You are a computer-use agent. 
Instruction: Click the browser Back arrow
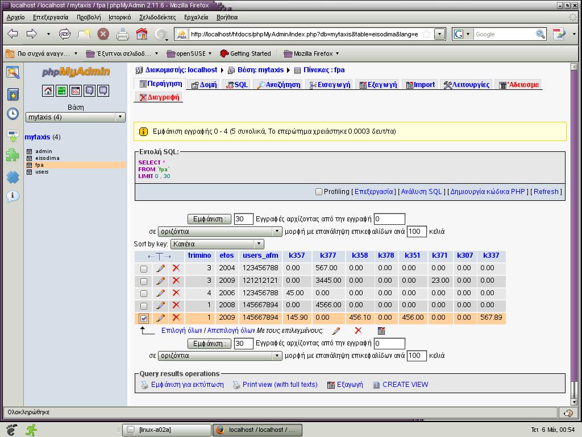[x=13, y=34]
